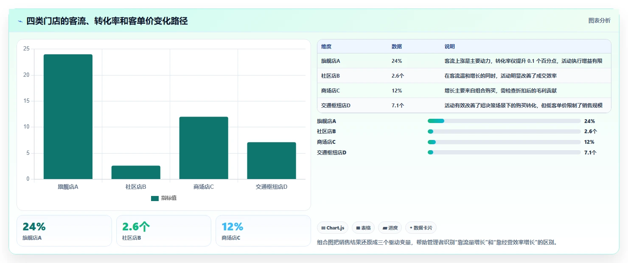The width and height of the screenshot is (628, 263).
Task: Open the 24% 旗舰店A data card
Action: pos(64,231)
